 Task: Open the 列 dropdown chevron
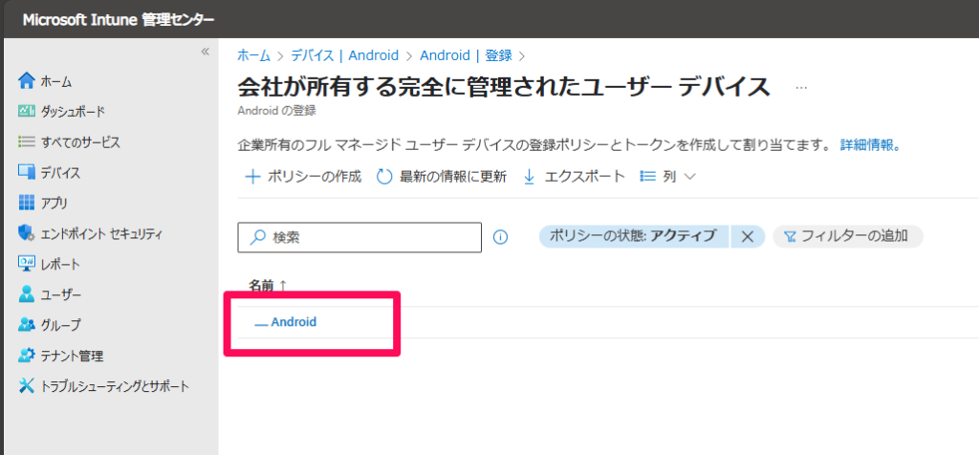690,177
